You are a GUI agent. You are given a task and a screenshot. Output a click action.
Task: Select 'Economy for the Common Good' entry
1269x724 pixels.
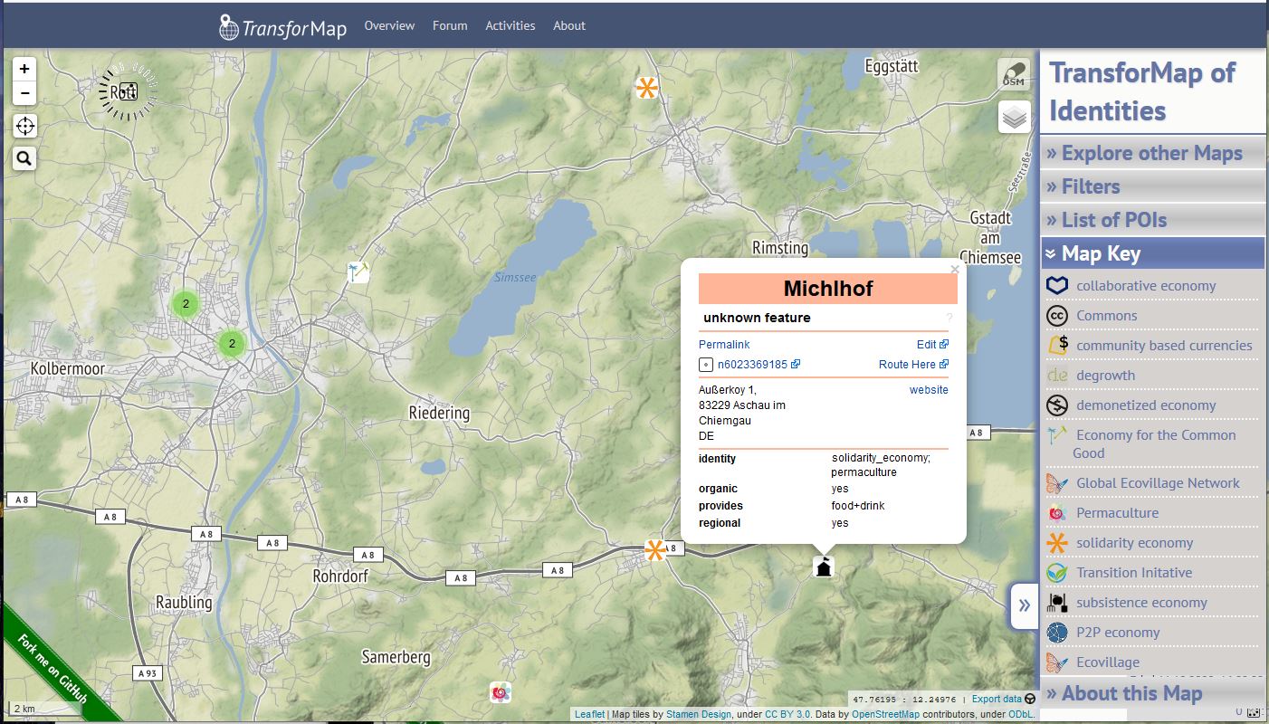1154,443
